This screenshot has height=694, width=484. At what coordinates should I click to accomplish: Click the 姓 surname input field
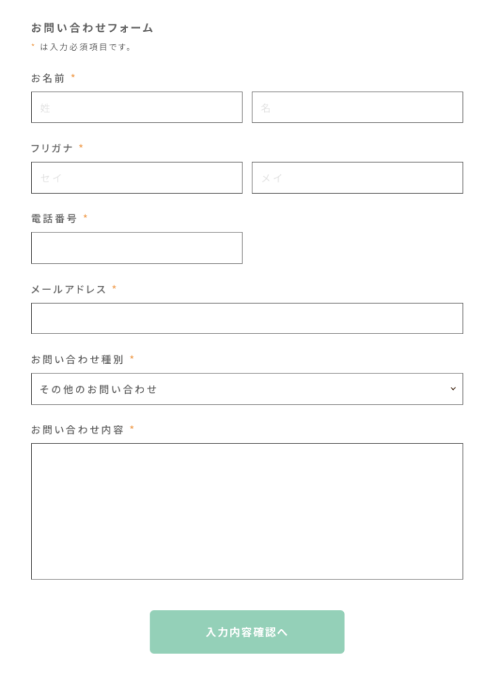[x=137, y=107]
